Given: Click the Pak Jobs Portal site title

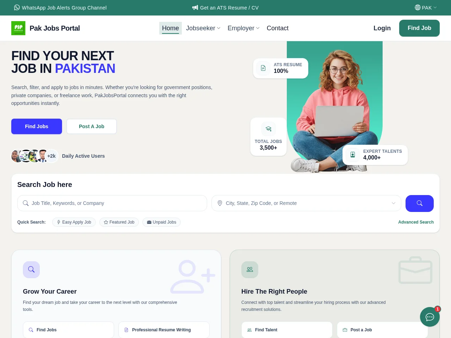Looking at the screenshot, I should click(55, 28).
